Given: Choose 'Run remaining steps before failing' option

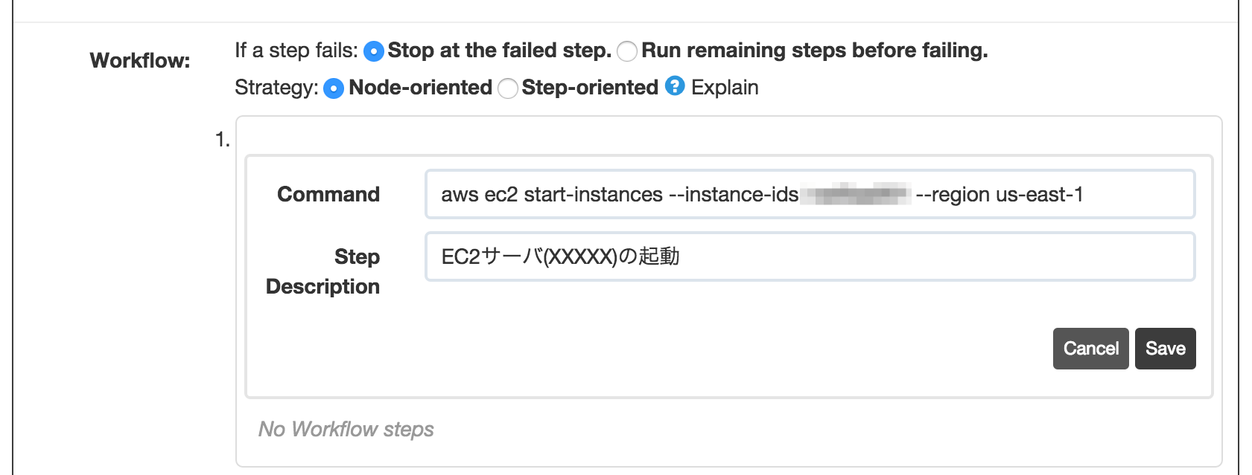Looking at the screenshot, I should tap(628, 51).
